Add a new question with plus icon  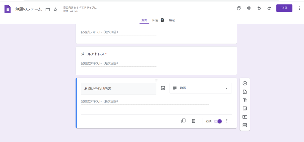pos(245,83)
